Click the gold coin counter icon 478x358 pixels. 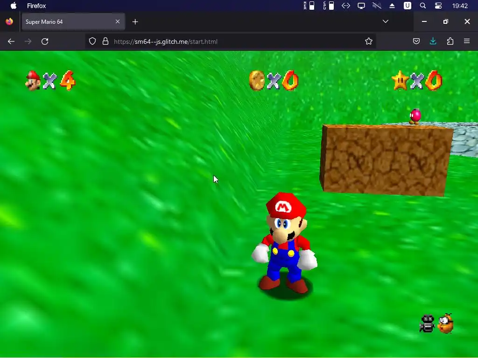[257, 81]
